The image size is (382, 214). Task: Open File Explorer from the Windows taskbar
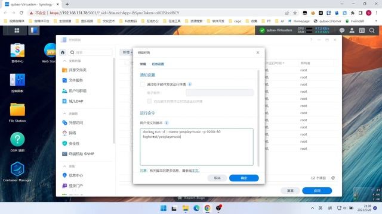[x=186, y=208]
